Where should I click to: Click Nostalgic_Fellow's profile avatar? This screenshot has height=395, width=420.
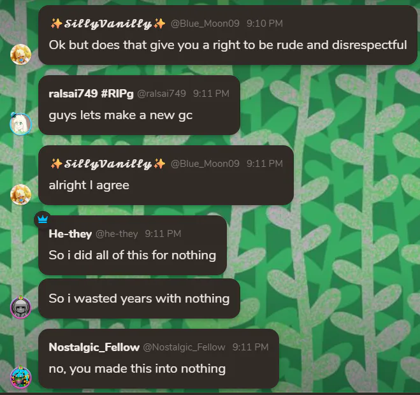coord(20,377)
